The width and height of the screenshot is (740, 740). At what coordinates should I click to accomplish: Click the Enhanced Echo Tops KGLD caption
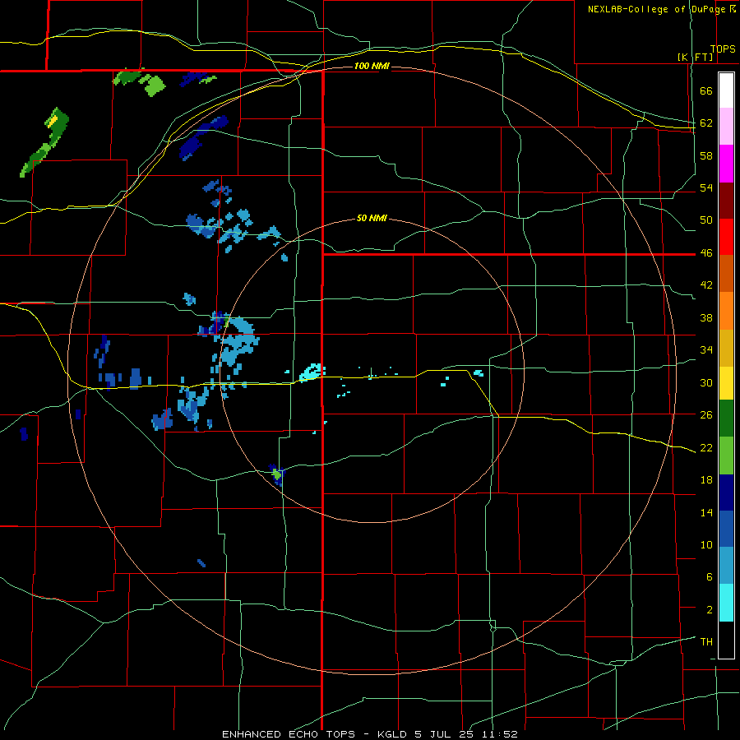click(370, 734)
